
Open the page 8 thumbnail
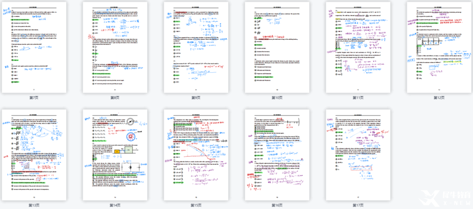pos(115,47)
